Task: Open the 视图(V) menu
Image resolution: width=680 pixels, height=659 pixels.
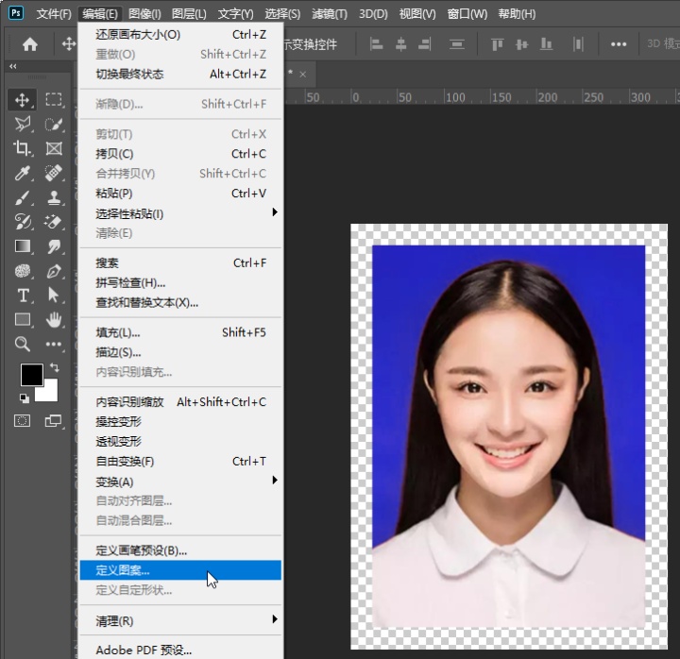Action: 417,14
